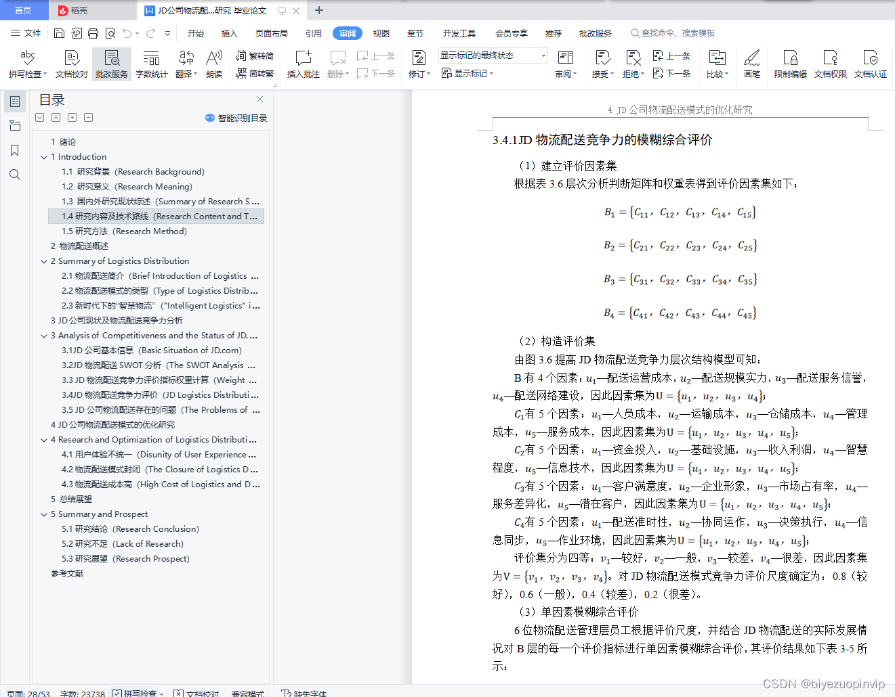Open 字数统计 word count tool
Screen dimensions: 895x697
151,64
